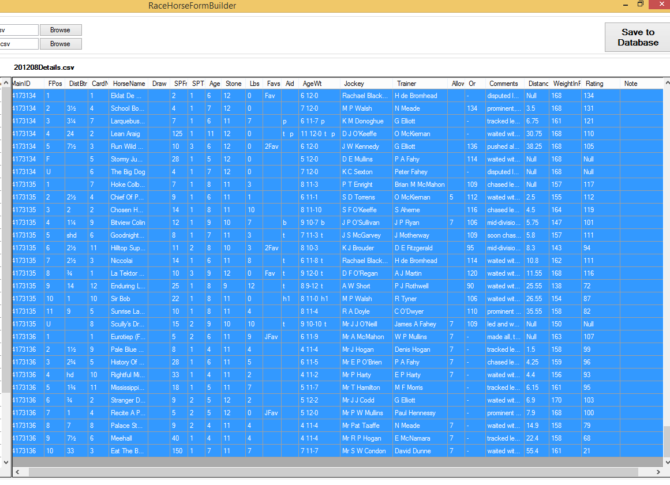The height and width of the screenshot is (485, 670).
Task: Click the Draw column header
Action: tap(159, 83)
